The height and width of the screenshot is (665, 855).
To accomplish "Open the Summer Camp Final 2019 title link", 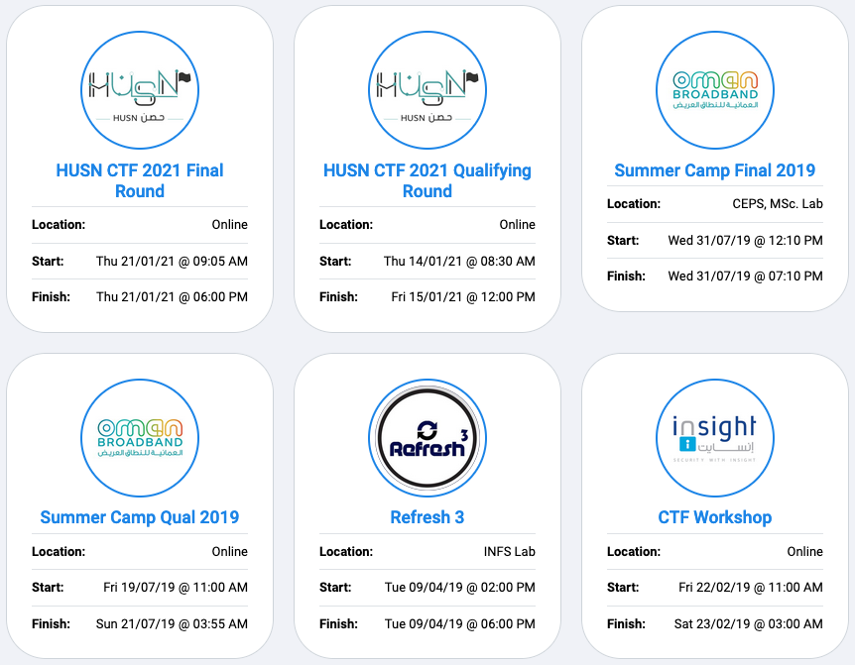I will 714,170.
